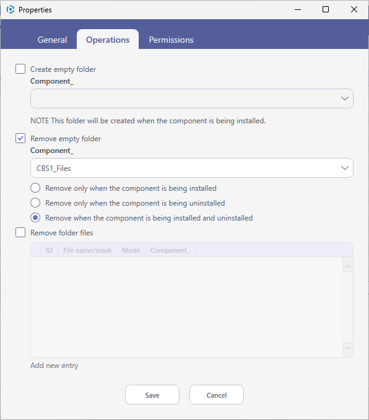
Task: Select Remove only when component is being installed
Action: click(x=35, y=188)
